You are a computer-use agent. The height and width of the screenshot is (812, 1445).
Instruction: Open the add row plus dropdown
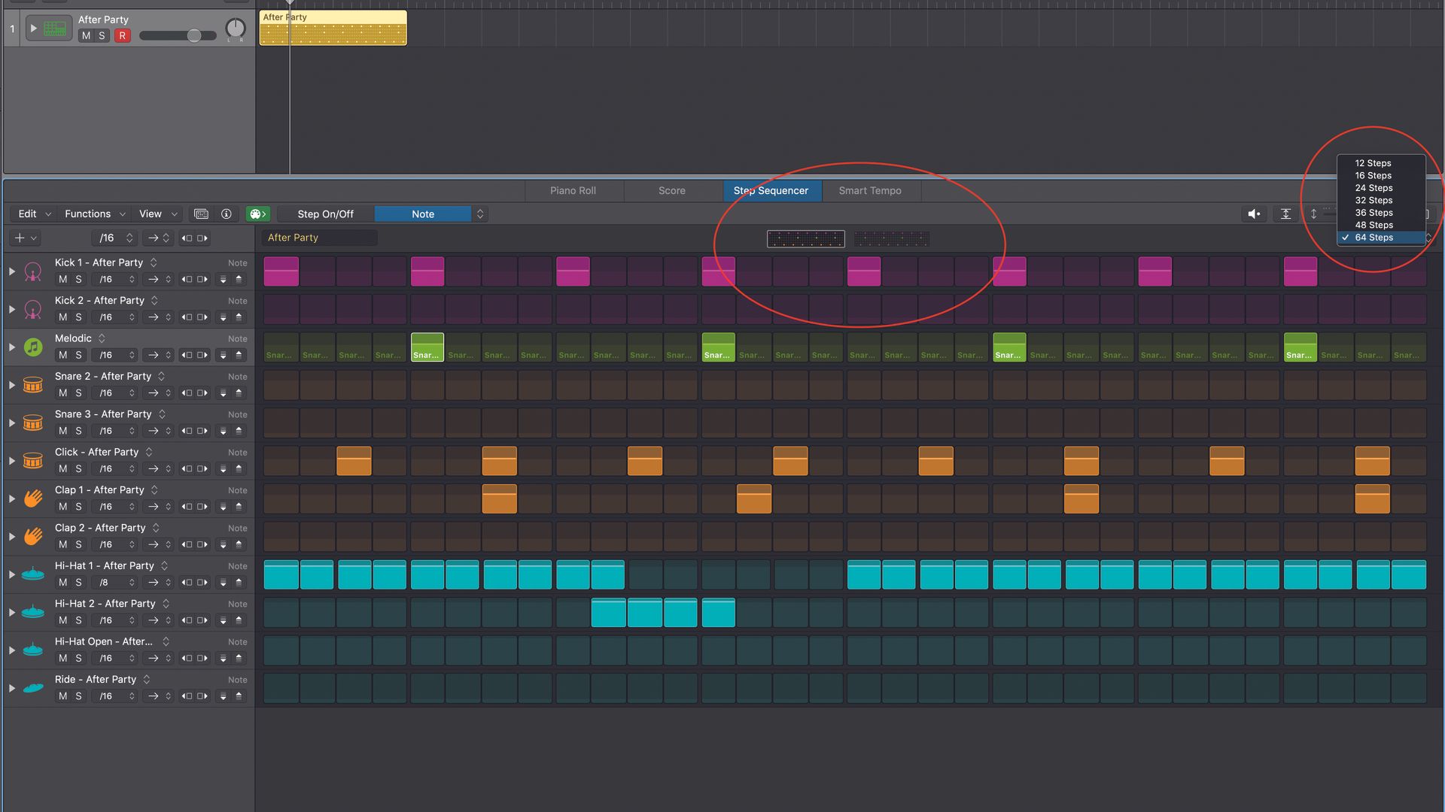[25, 238]
